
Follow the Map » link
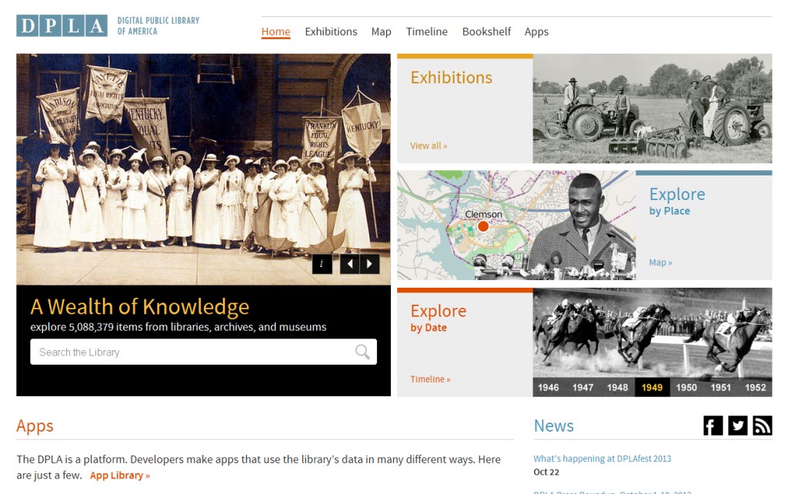[660, 262]
